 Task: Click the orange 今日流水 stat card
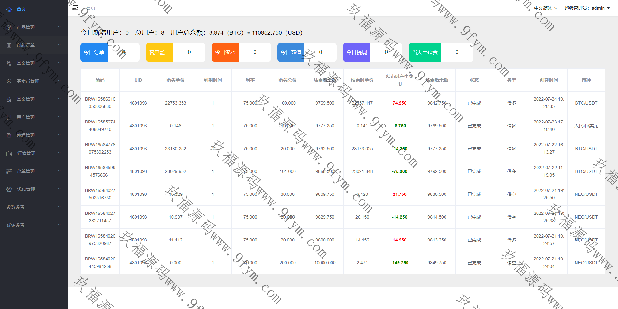[x=225, y=52]
